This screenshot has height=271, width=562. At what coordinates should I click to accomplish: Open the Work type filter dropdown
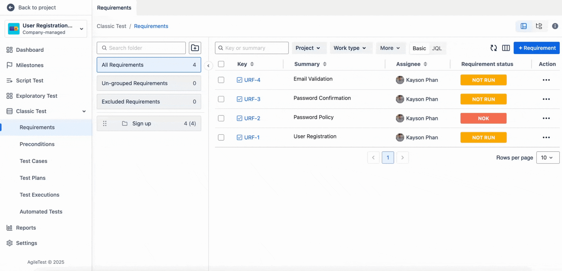(x=350, y=48)
